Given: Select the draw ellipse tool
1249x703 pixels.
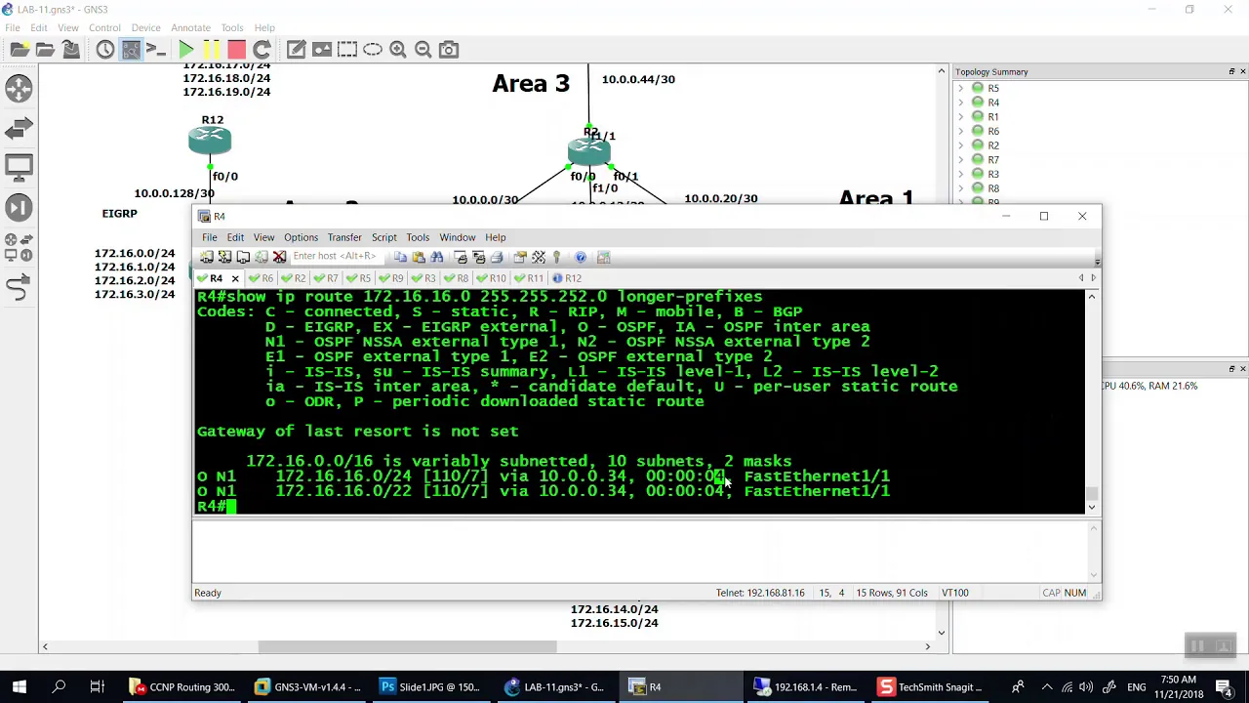Looking at the screenshot, I should tap(373, 50).
